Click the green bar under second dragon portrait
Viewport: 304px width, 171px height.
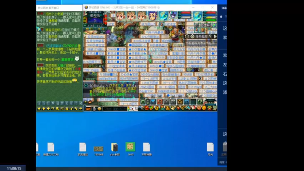tap(210, 20)
